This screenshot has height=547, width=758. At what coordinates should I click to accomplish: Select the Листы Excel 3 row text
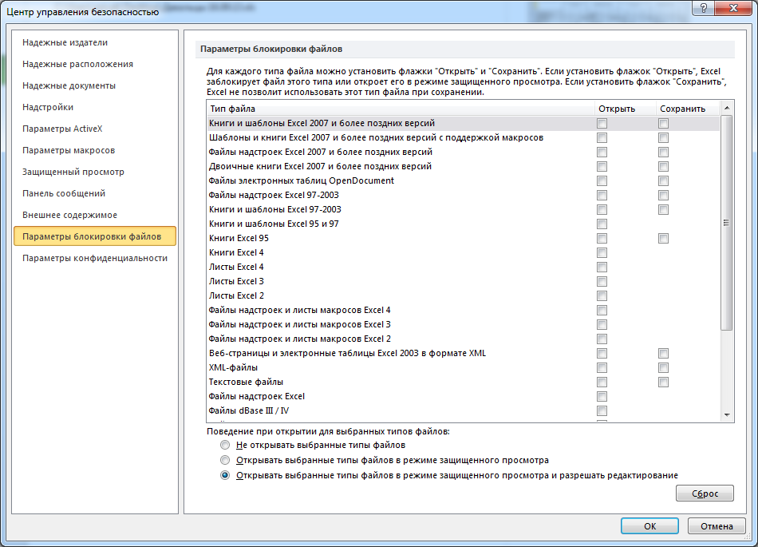pos(236,281)
